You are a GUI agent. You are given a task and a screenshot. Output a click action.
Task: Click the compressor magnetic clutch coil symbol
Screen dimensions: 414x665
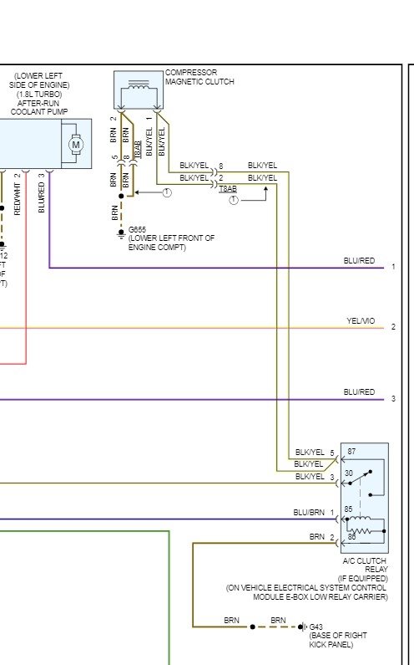pos(138,86)
